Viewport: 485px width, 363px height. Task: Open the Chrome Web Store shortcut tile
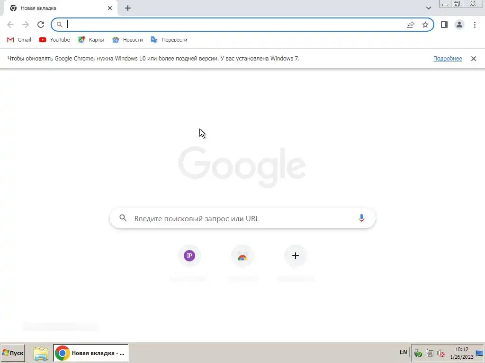click(x=242, y=256)
